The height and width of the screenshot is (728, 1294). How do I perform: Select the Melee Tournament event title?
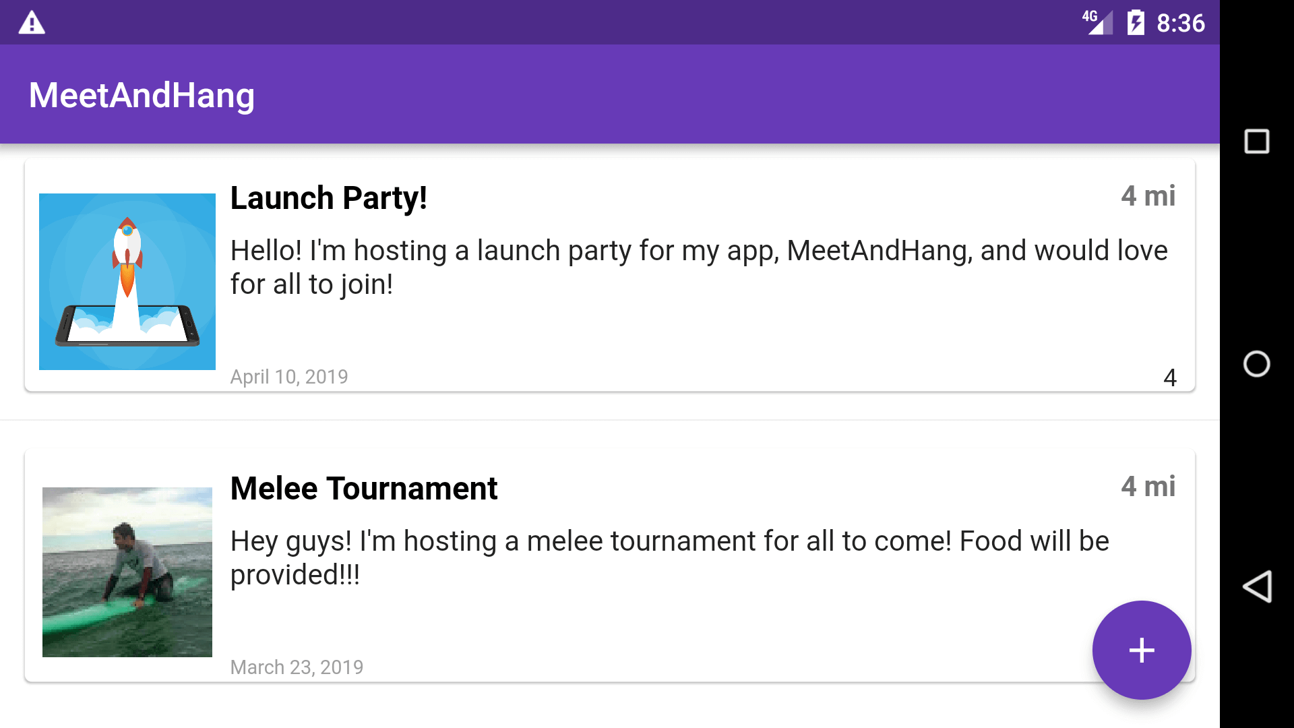pyautogui.click(x=364, y=488)
